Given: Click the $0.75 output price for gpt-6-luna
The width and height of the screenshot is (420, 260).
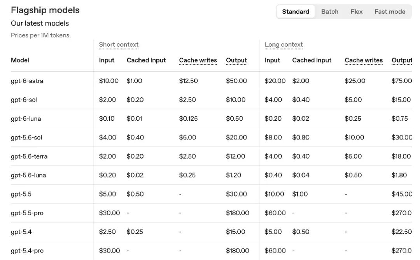Looking at the screenshot, I should pos(400,118).
